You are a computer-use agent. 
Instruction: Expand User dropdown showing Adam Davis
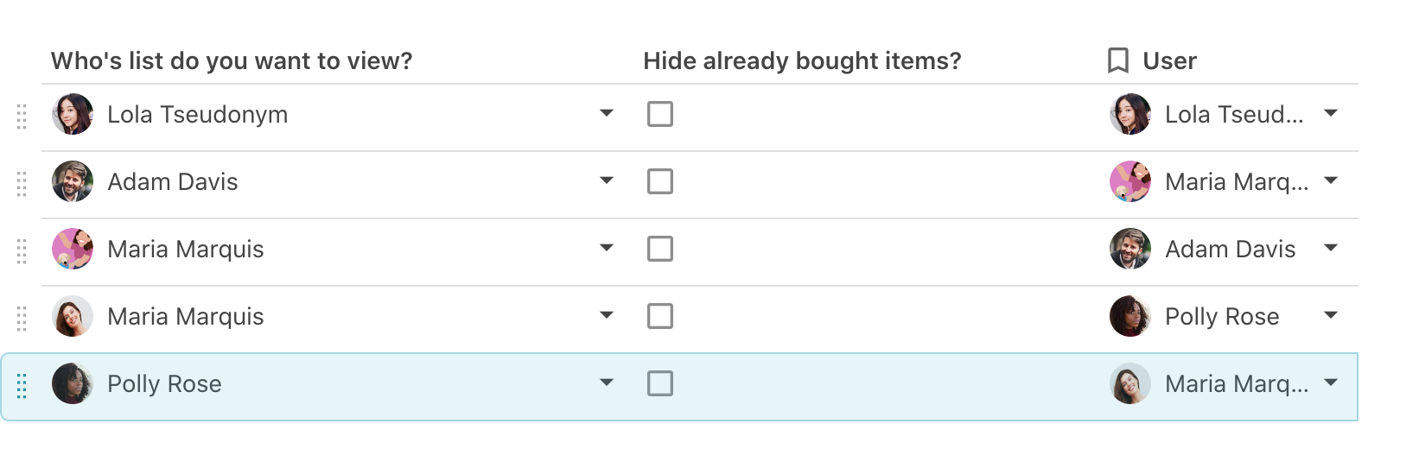pyautogui.click(x=1331, y=248)
